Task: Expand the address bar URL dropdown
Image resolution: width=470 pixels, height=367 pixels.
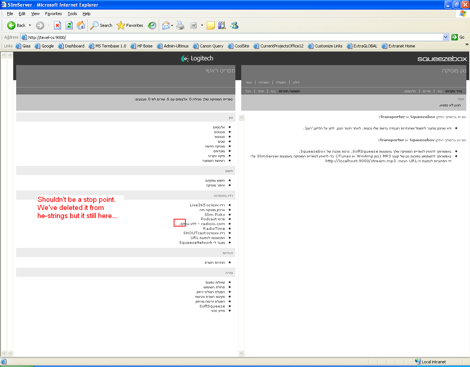Action: [x=445, y=37]
